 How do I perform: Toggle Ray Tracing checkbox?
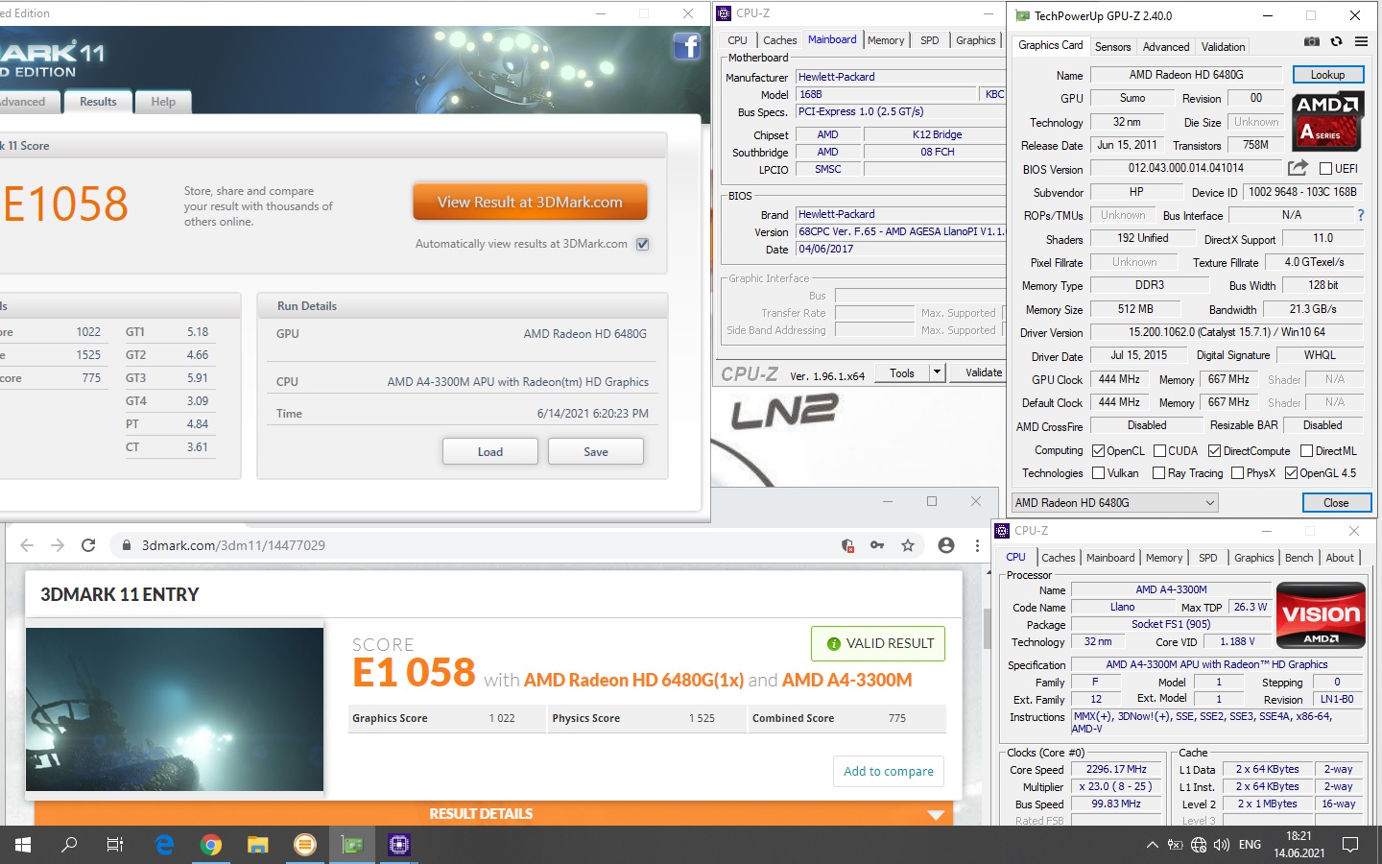(x=1158, y=473)
